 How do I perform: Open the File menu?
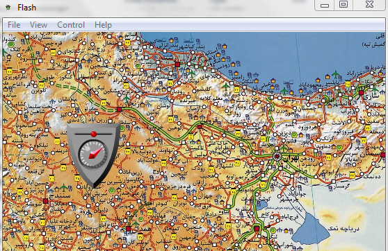14,25
